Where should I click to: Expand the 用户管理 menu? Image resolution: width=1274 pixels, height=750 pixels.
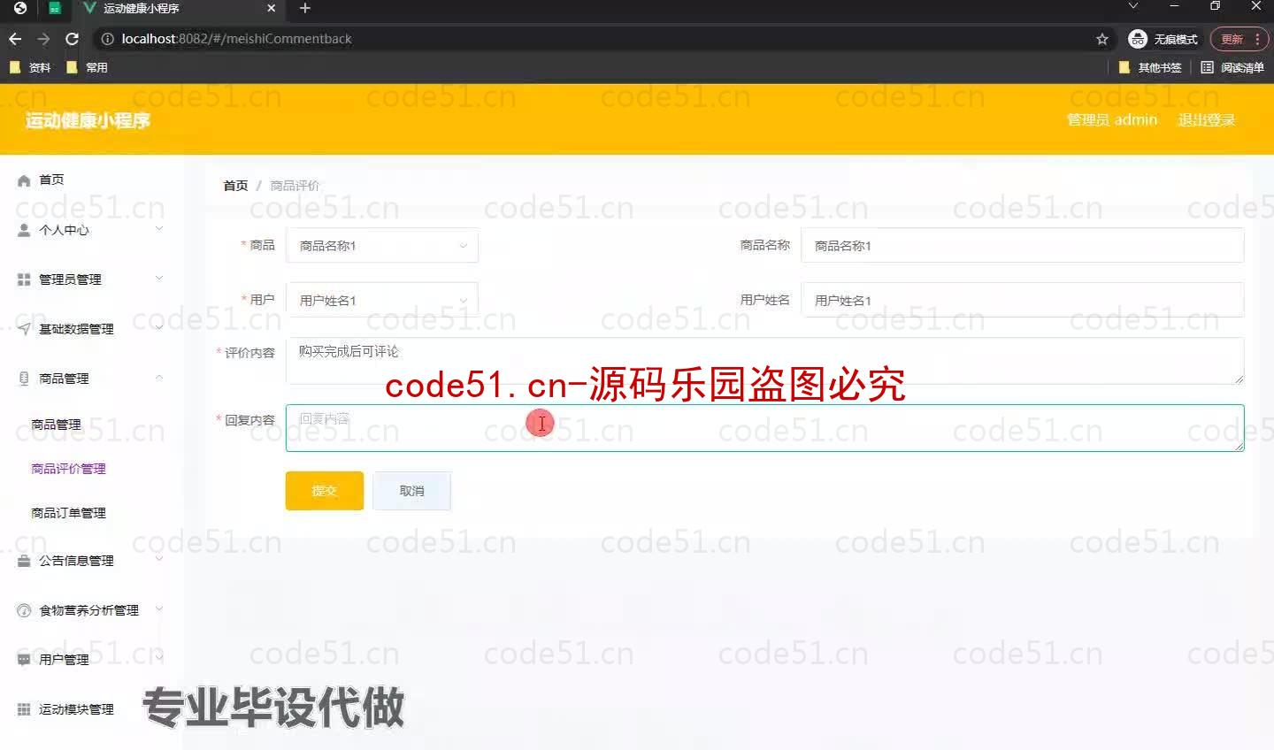(x=159, y=659)
